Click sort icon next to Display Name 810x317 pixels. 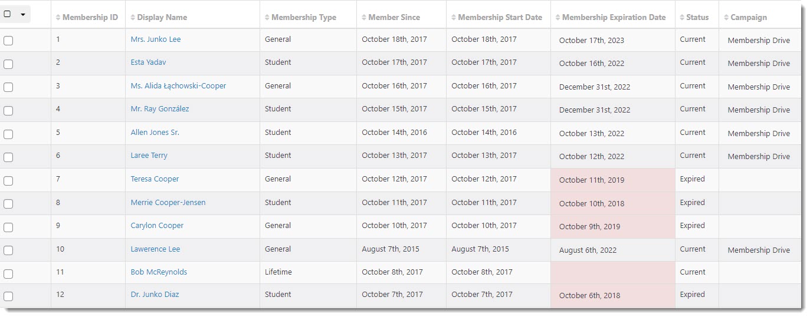(x=133, y=18)
